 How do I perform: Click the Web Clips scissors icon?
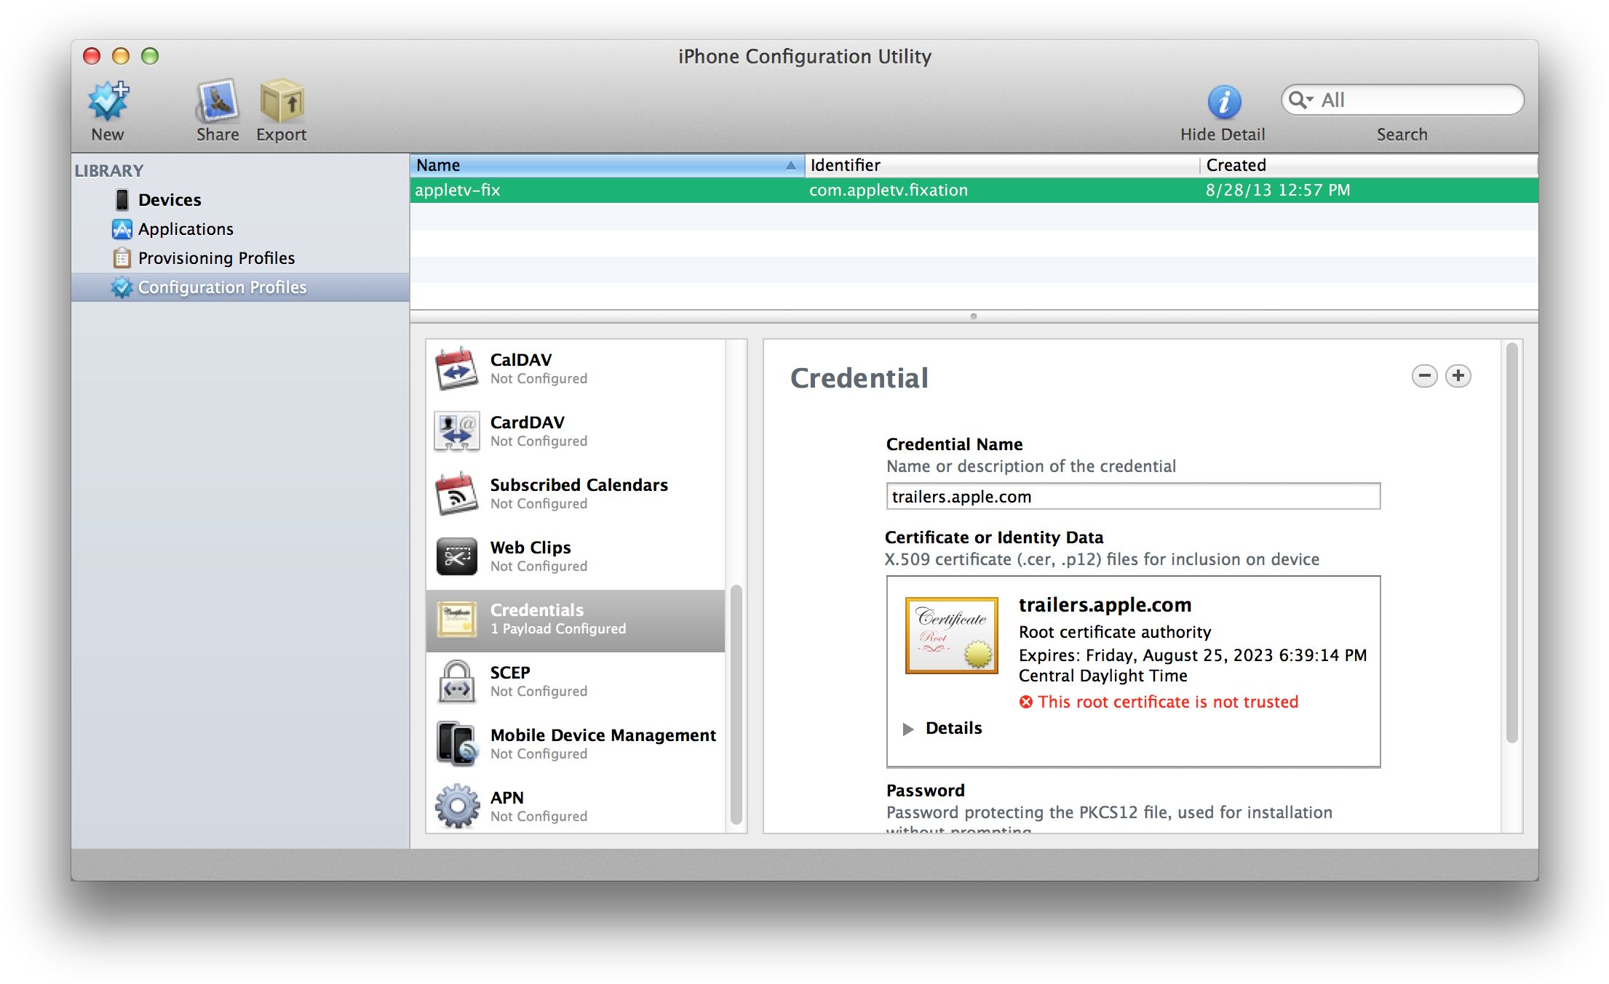pyautogui.click(x=457, y=556)
